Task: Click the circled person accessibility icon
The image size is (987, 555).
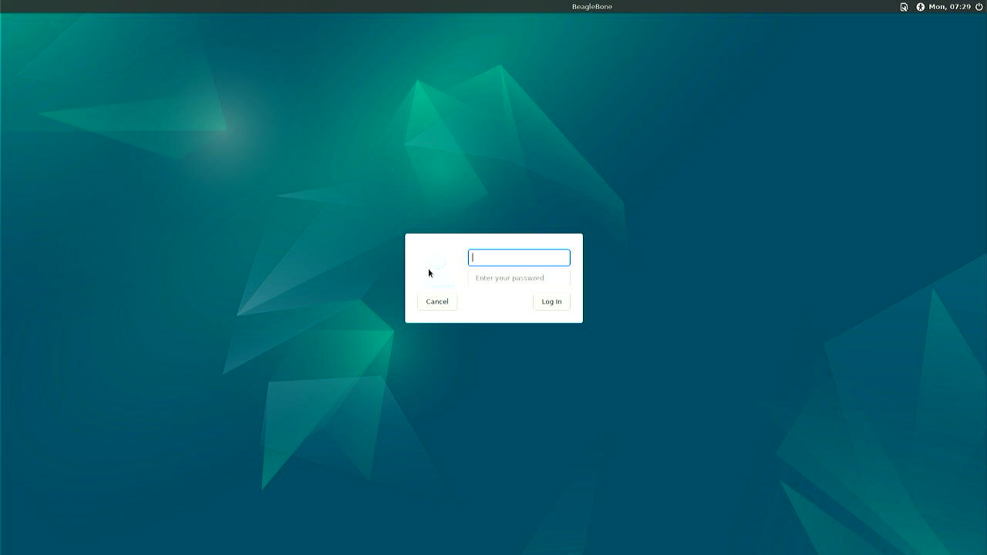Action: click(920, 7)
